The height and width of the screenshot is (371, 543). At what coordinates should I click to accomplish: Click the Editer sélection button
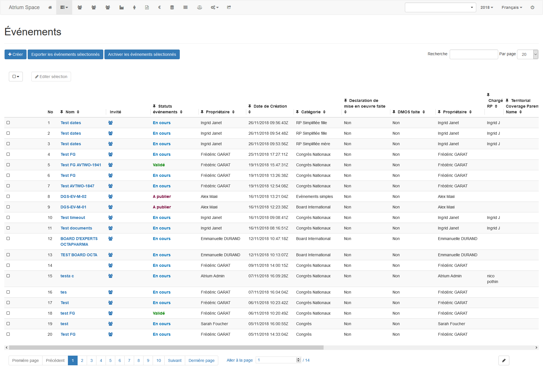click(51, 77)
